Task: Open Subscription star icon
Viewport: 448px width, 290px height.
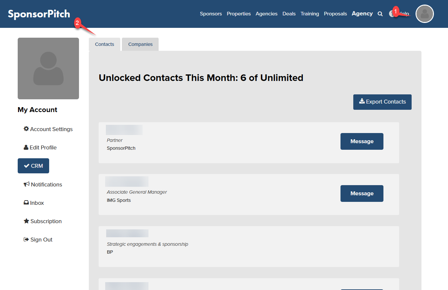Action: coord(26,221)
